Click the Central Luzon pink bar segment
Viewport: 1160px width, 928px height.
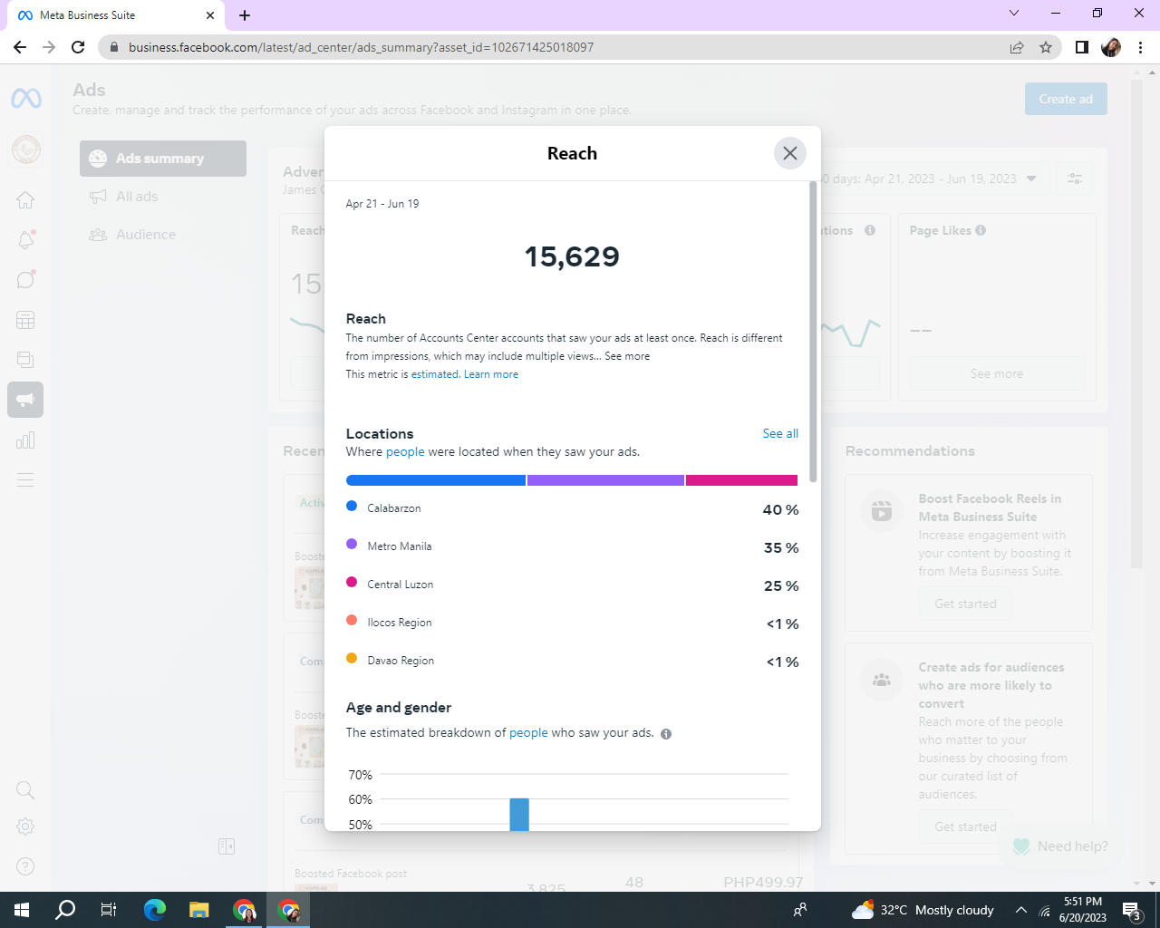pyautogui.click(x=742, y=480)
